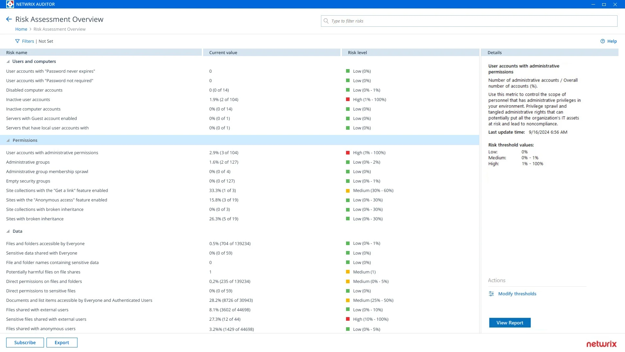This screenshot has width=625, height=352.
Task: Open Modify thresholds action
Action: coord(517,294)
